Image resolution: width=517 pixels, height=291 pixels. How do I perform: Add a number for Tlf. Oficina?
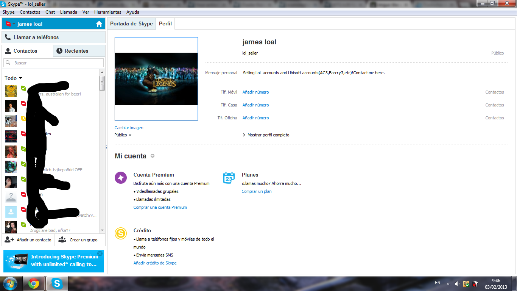pyautogui.click(x=256, y=118)
